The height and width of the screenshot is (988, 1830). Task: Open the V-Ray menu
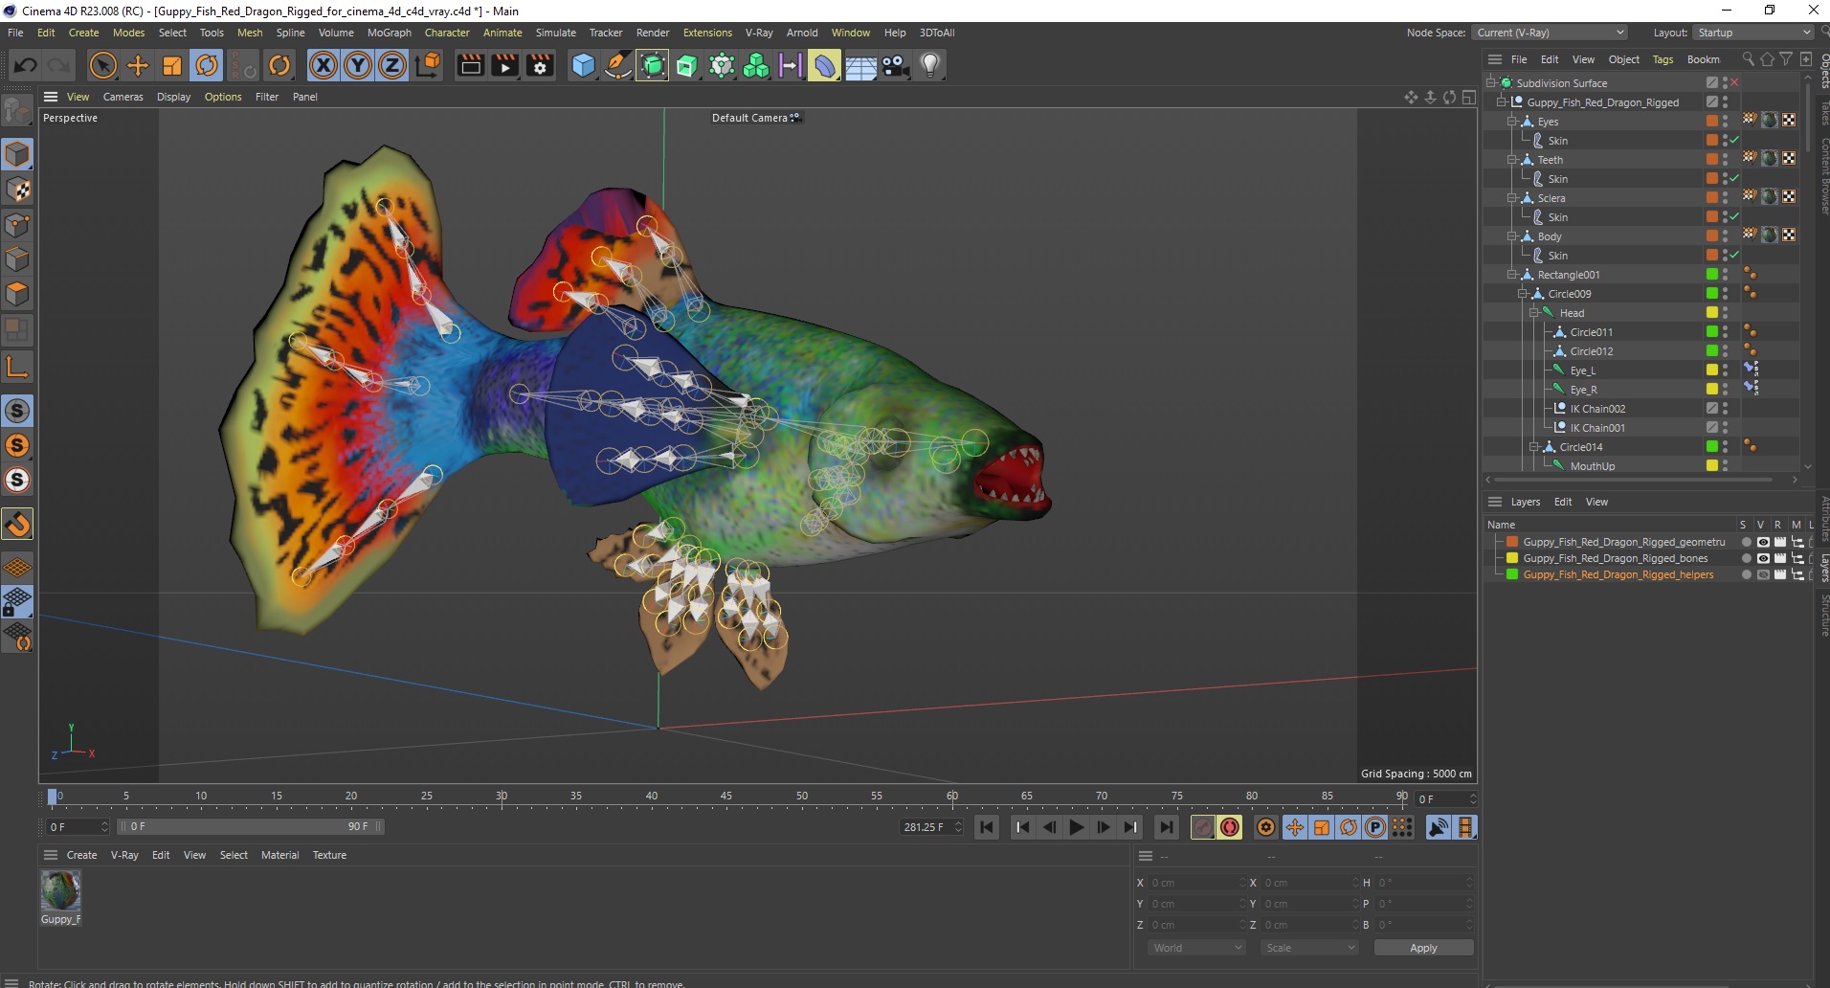tap(759, 33)
